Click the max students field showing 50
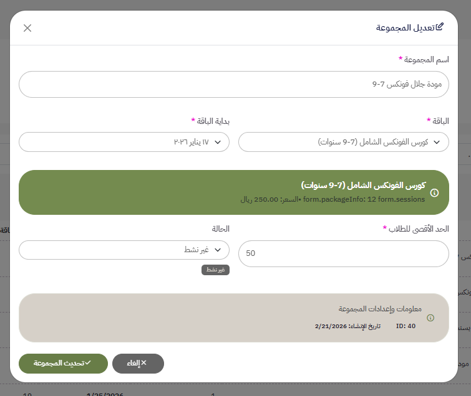The width and height of the screenshot is (471, 396). pos(343,253)
